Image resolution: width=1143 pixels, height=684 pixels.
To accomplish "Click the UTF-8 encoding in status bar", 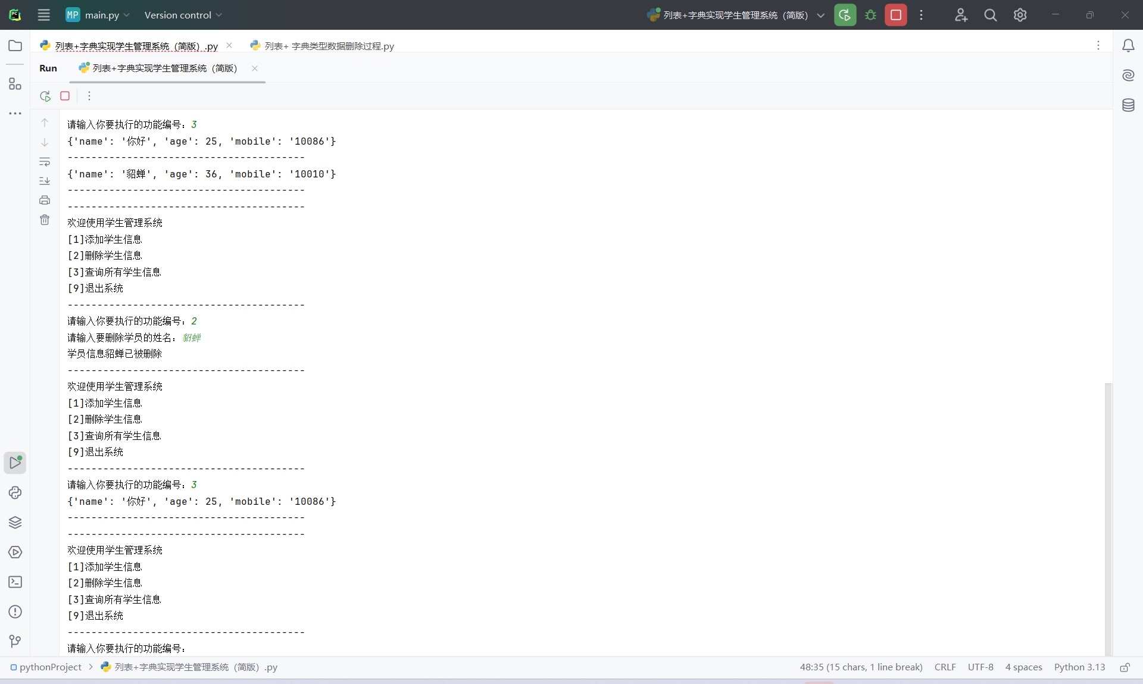I will [x=980, y=667].
